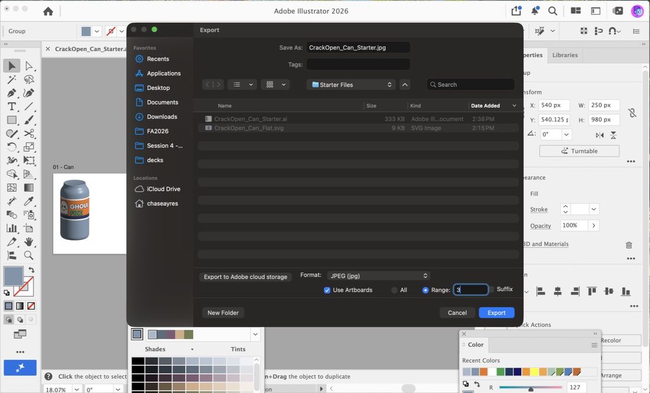Switch to the Libraries tab
Image resolution: width=650 pixels, height=393 pixels.
click(x=565, y=55)
